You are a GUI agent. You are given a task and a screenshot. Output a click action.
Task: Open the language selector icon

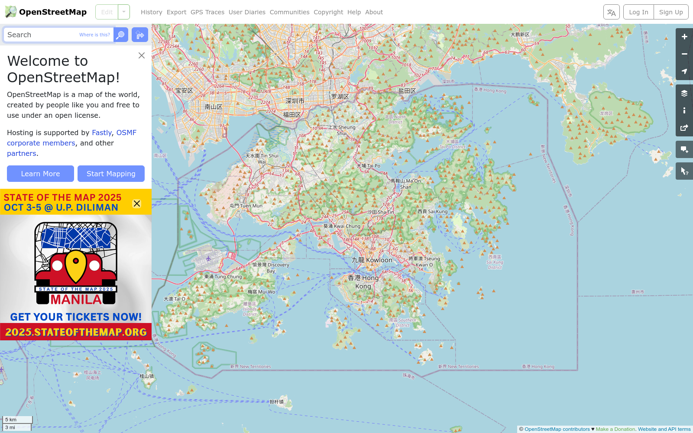(612, 12)
